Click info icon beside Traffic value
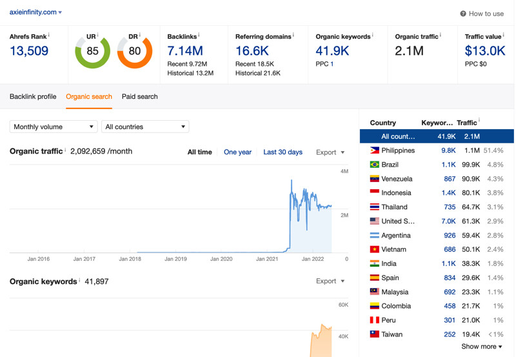Image resolution: width=516 pixels, height=357 pixels. [503, 35]
